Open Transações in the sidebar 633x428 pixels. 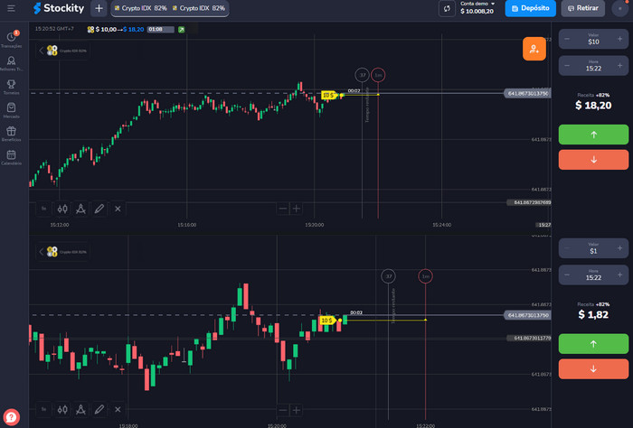pos(11,39)
